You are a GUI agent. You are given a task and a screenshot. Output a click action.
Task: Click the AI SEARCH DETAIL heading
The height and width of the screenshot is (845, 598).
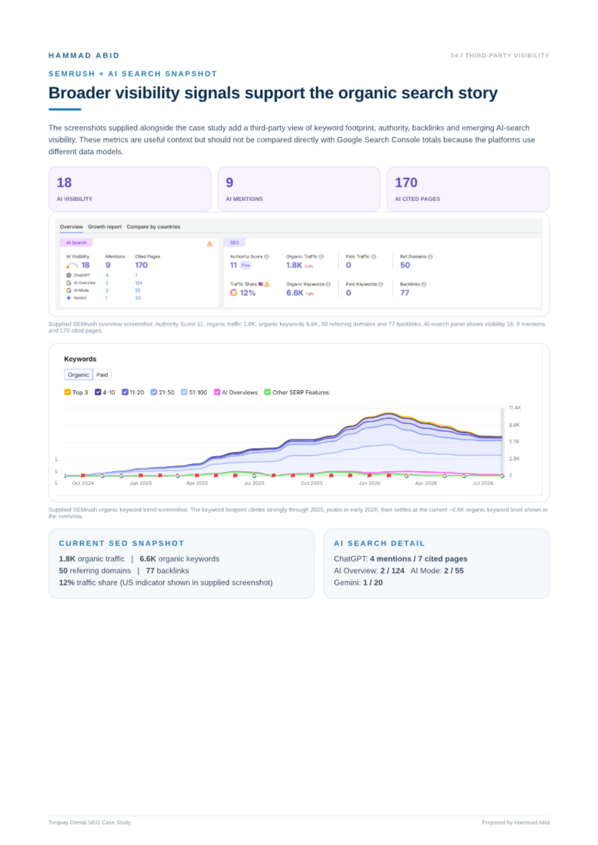[379, 543]
